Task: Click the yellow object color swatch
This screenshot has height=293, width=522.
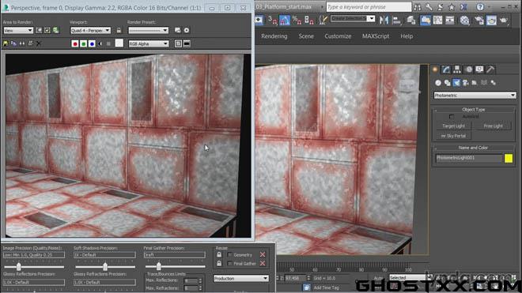Action: [509, 158]
